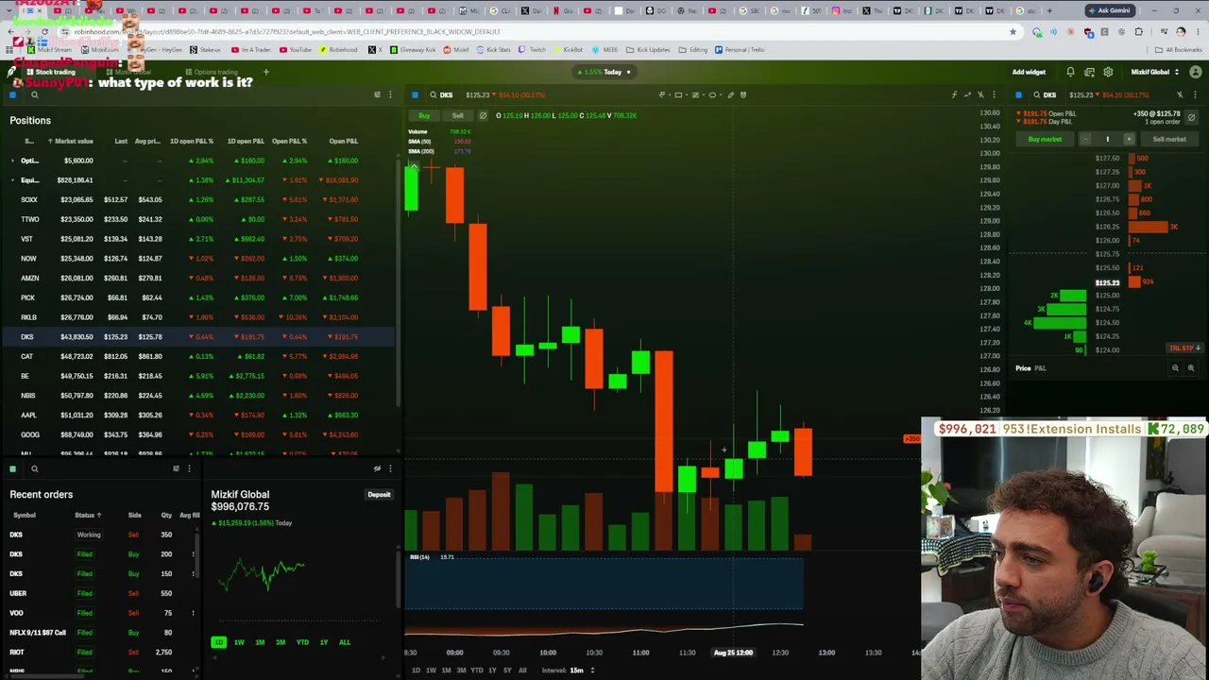Click the Sell button on the chart
This screenshot has width=1209, height=680.
coord(457,115)
